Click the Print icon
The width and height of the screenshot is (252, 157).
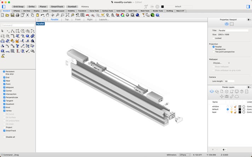click(x=17, y=15)
